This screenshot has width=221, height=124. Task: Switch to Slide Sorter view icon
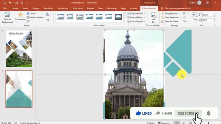pos(184,123)
